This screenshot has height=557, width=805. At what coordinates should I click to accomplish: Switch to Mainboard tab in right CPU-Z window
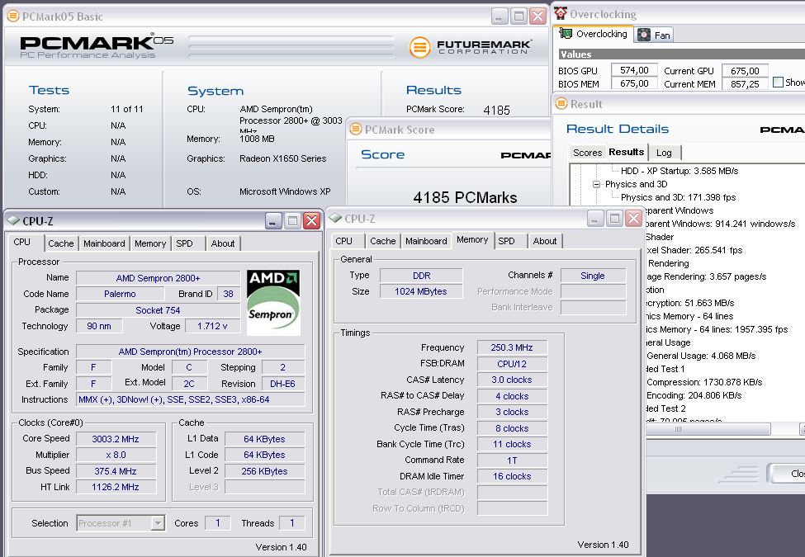click(x=426, y=241)
